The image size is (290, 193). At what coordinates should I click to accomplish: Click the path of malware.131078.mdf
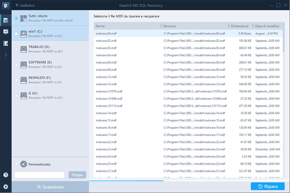point(195,91)
